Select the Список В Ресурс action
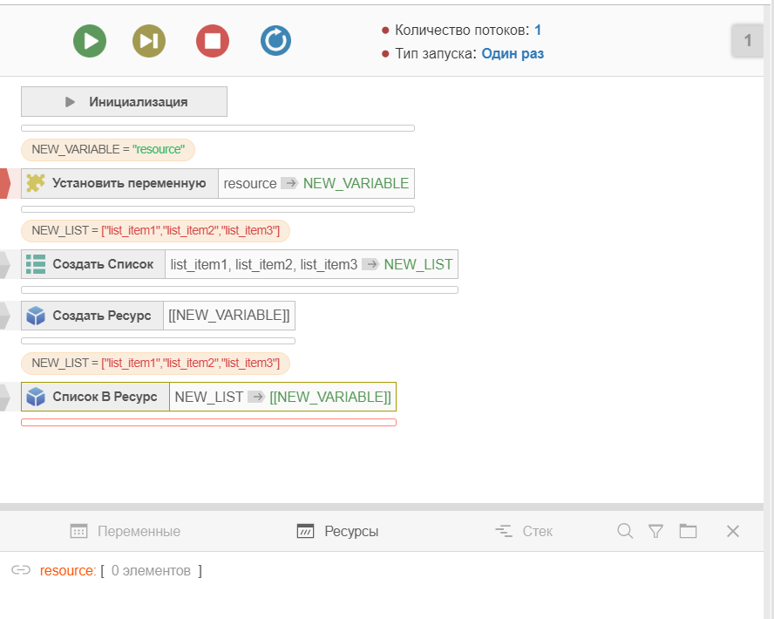This screenshot has width=774, height=619. (104, 397)
